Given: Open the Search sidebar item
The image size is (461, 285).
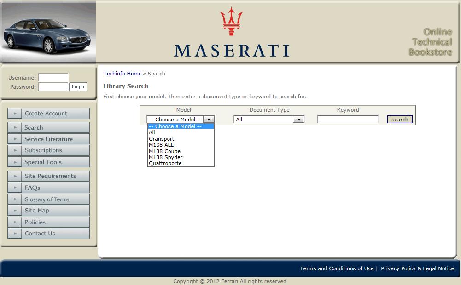Looking at the screenshot, I should pyautogui.click(x=48, y=127).
